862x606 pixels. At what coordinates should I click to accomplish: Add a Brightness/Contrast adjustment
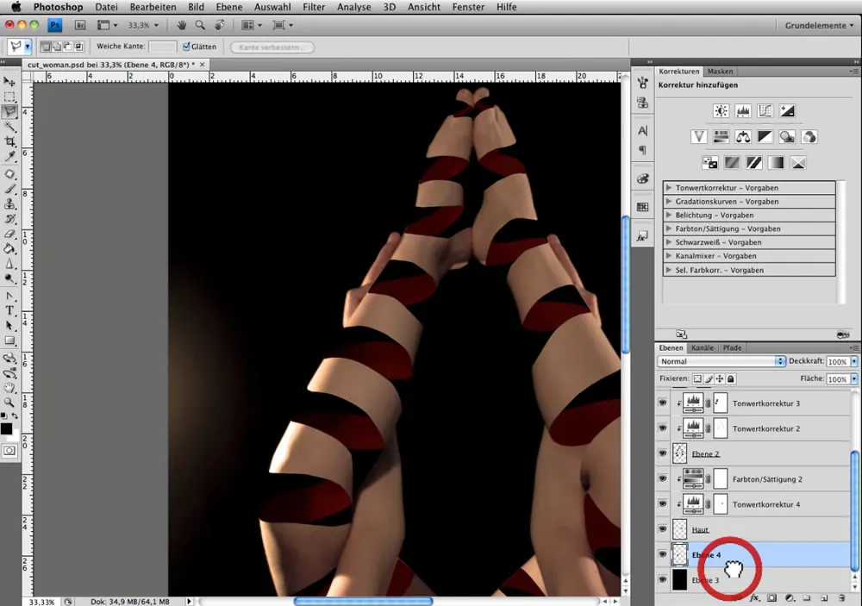coord(721,111)
